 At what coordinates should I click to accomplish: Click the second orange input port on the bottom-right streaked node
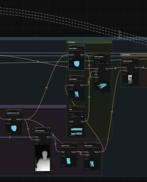click(85, 155)
